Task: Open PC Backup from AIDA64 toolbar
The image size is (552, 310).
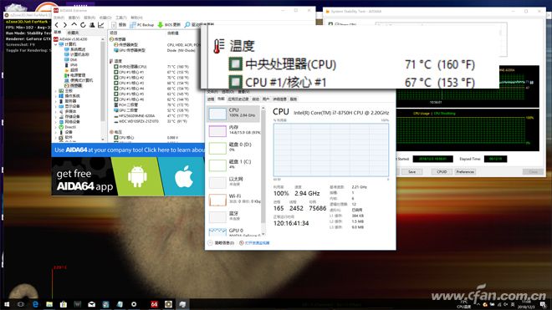Action: [142, 24]
